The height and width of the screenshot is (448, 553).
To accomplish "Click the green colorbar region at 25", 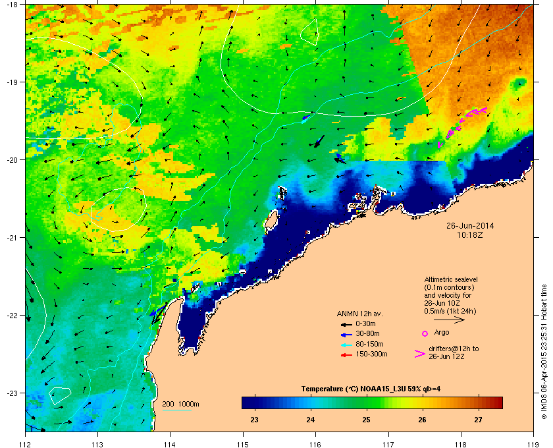I will 367,403.
